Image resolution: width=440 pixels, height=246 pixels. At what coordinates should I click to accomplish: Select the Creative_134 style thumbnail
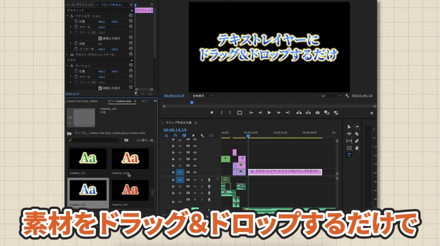pyautogui.click(x=130, y=191)
